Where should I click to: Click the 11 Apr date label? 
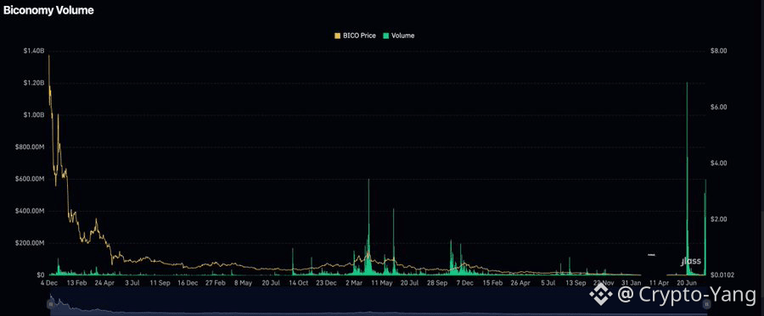[660, 282]
